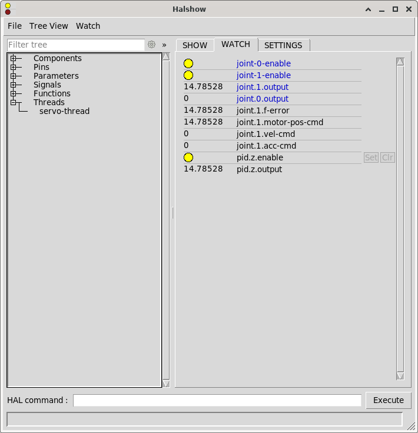Click the watch panel scrollbar down arrow

point(400,376)
